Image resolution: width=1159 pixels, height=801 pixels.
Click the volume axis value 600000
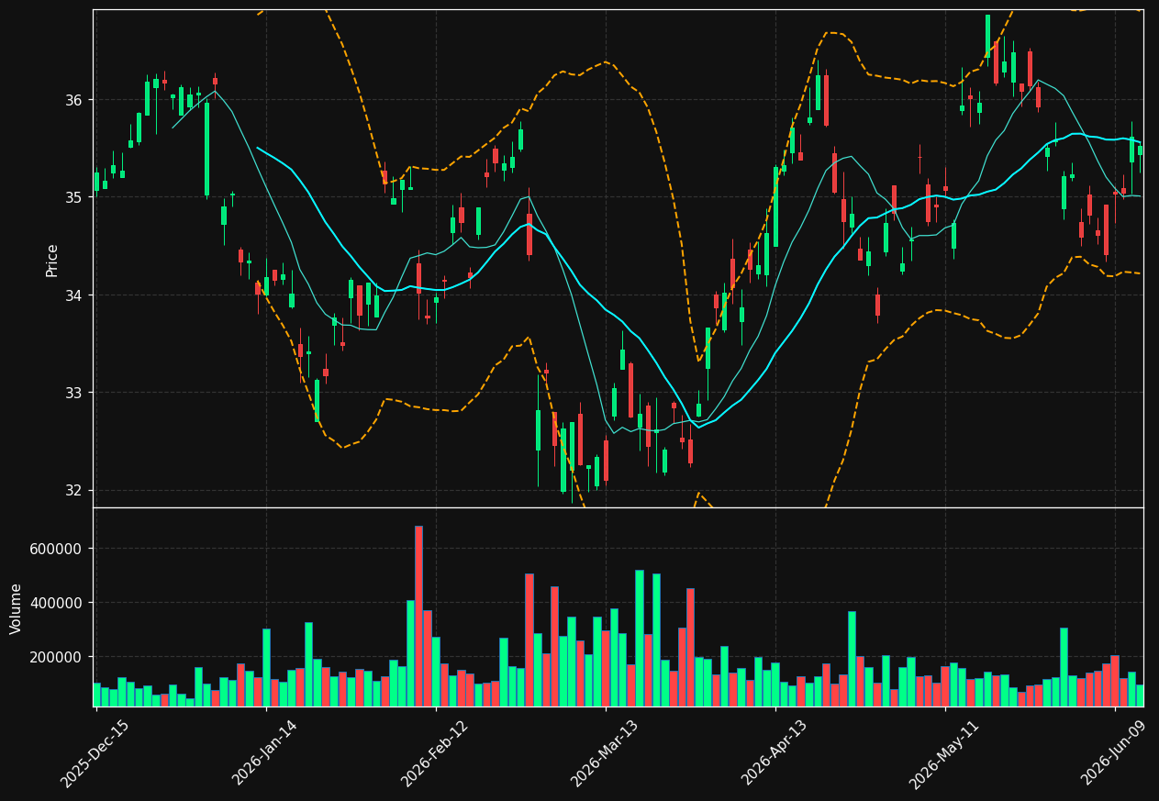[58, 549]
